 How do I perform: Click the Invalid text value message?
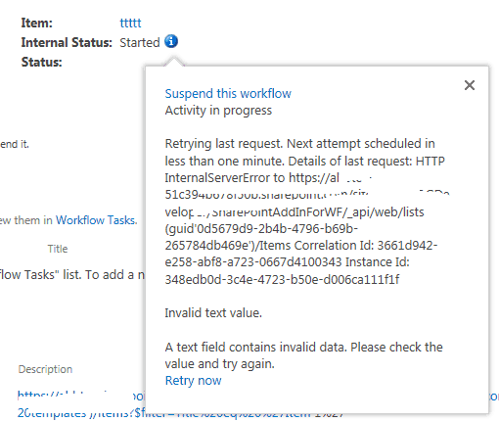point(213,313)
